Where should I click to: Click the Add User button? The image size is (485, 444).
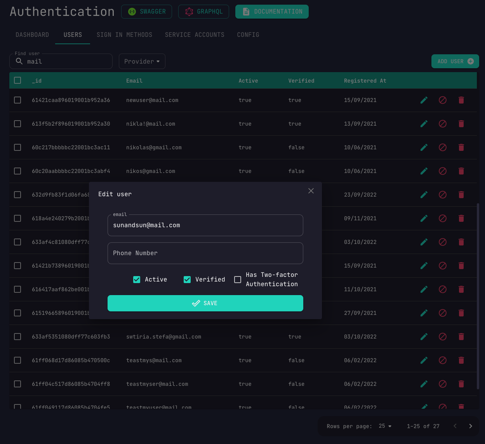pyautogui.click(x=455, y=61)
